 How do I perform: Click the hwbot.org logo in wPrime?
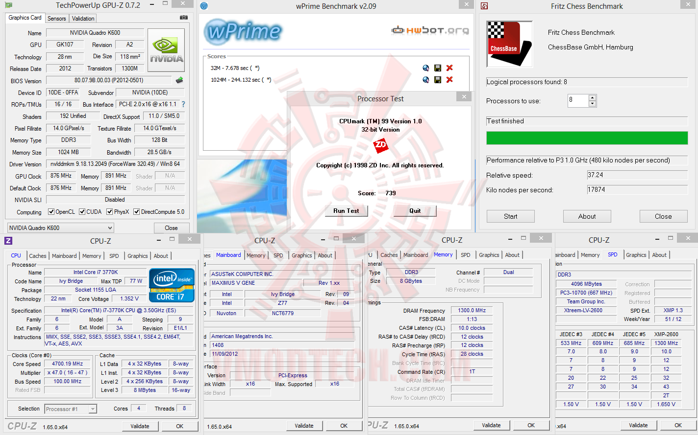tap(430, 30)
